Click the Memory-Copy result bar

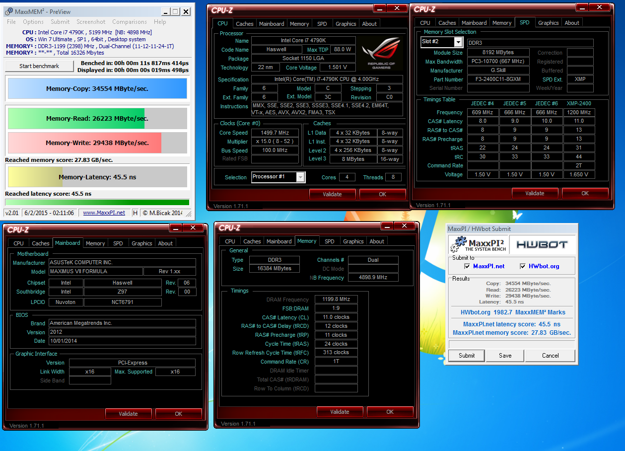click(97, 89)
